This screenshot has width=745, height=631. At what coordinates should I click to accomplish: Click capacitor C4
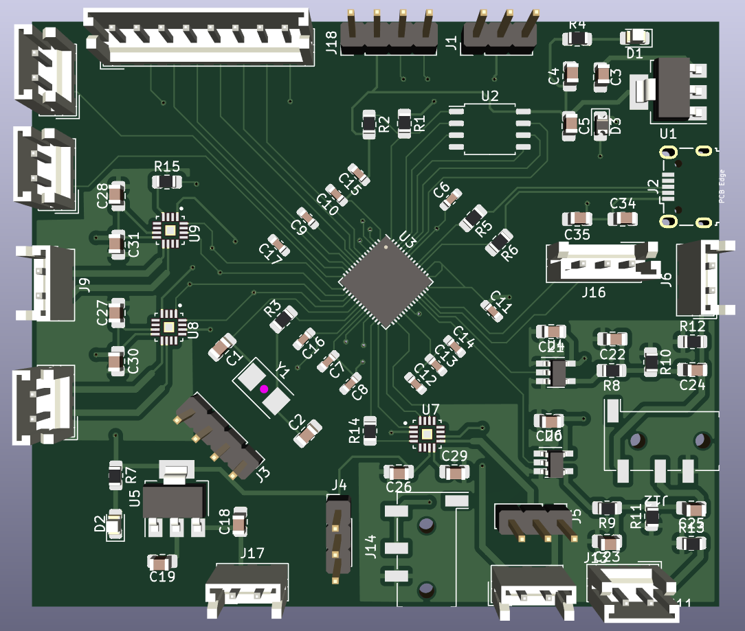(x=570, y=76)
